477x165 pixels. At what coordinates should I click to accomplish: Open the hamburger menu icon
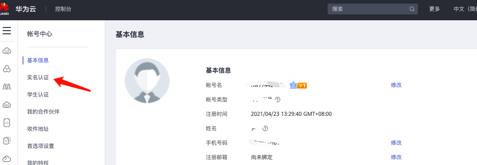pos(7,31)
